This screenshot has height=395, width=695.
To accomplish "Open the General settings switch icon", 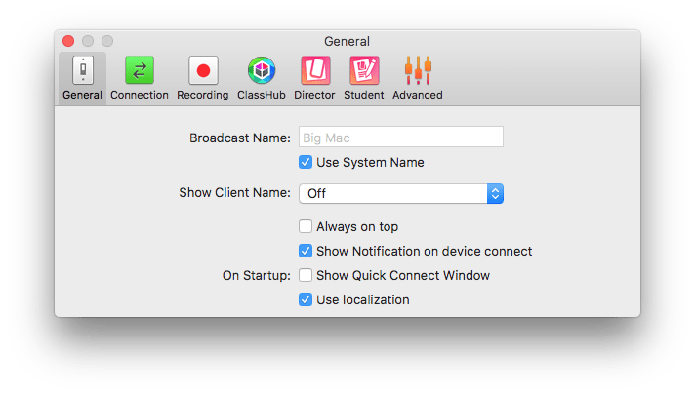I will click(82, 71).
